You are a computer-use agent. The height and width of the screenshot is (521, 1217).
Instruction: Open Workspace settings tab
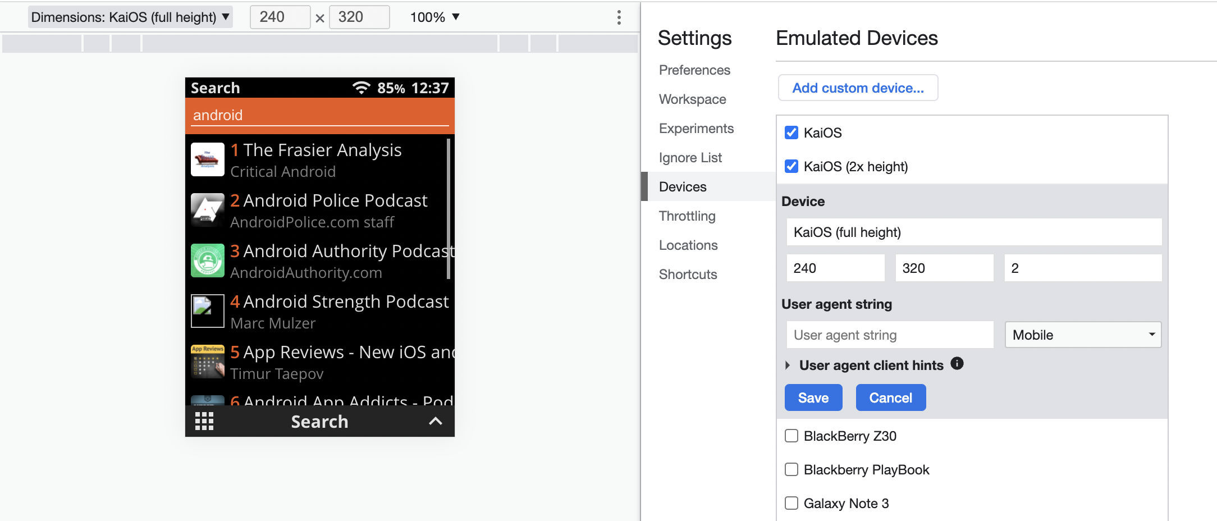click(692, 99)
